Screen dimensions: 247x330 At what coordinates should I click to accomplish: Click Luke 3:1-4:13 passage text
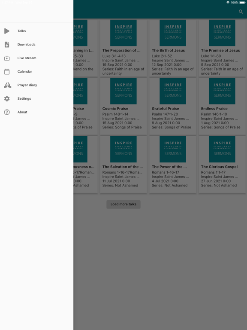click(x=114, y=56)
